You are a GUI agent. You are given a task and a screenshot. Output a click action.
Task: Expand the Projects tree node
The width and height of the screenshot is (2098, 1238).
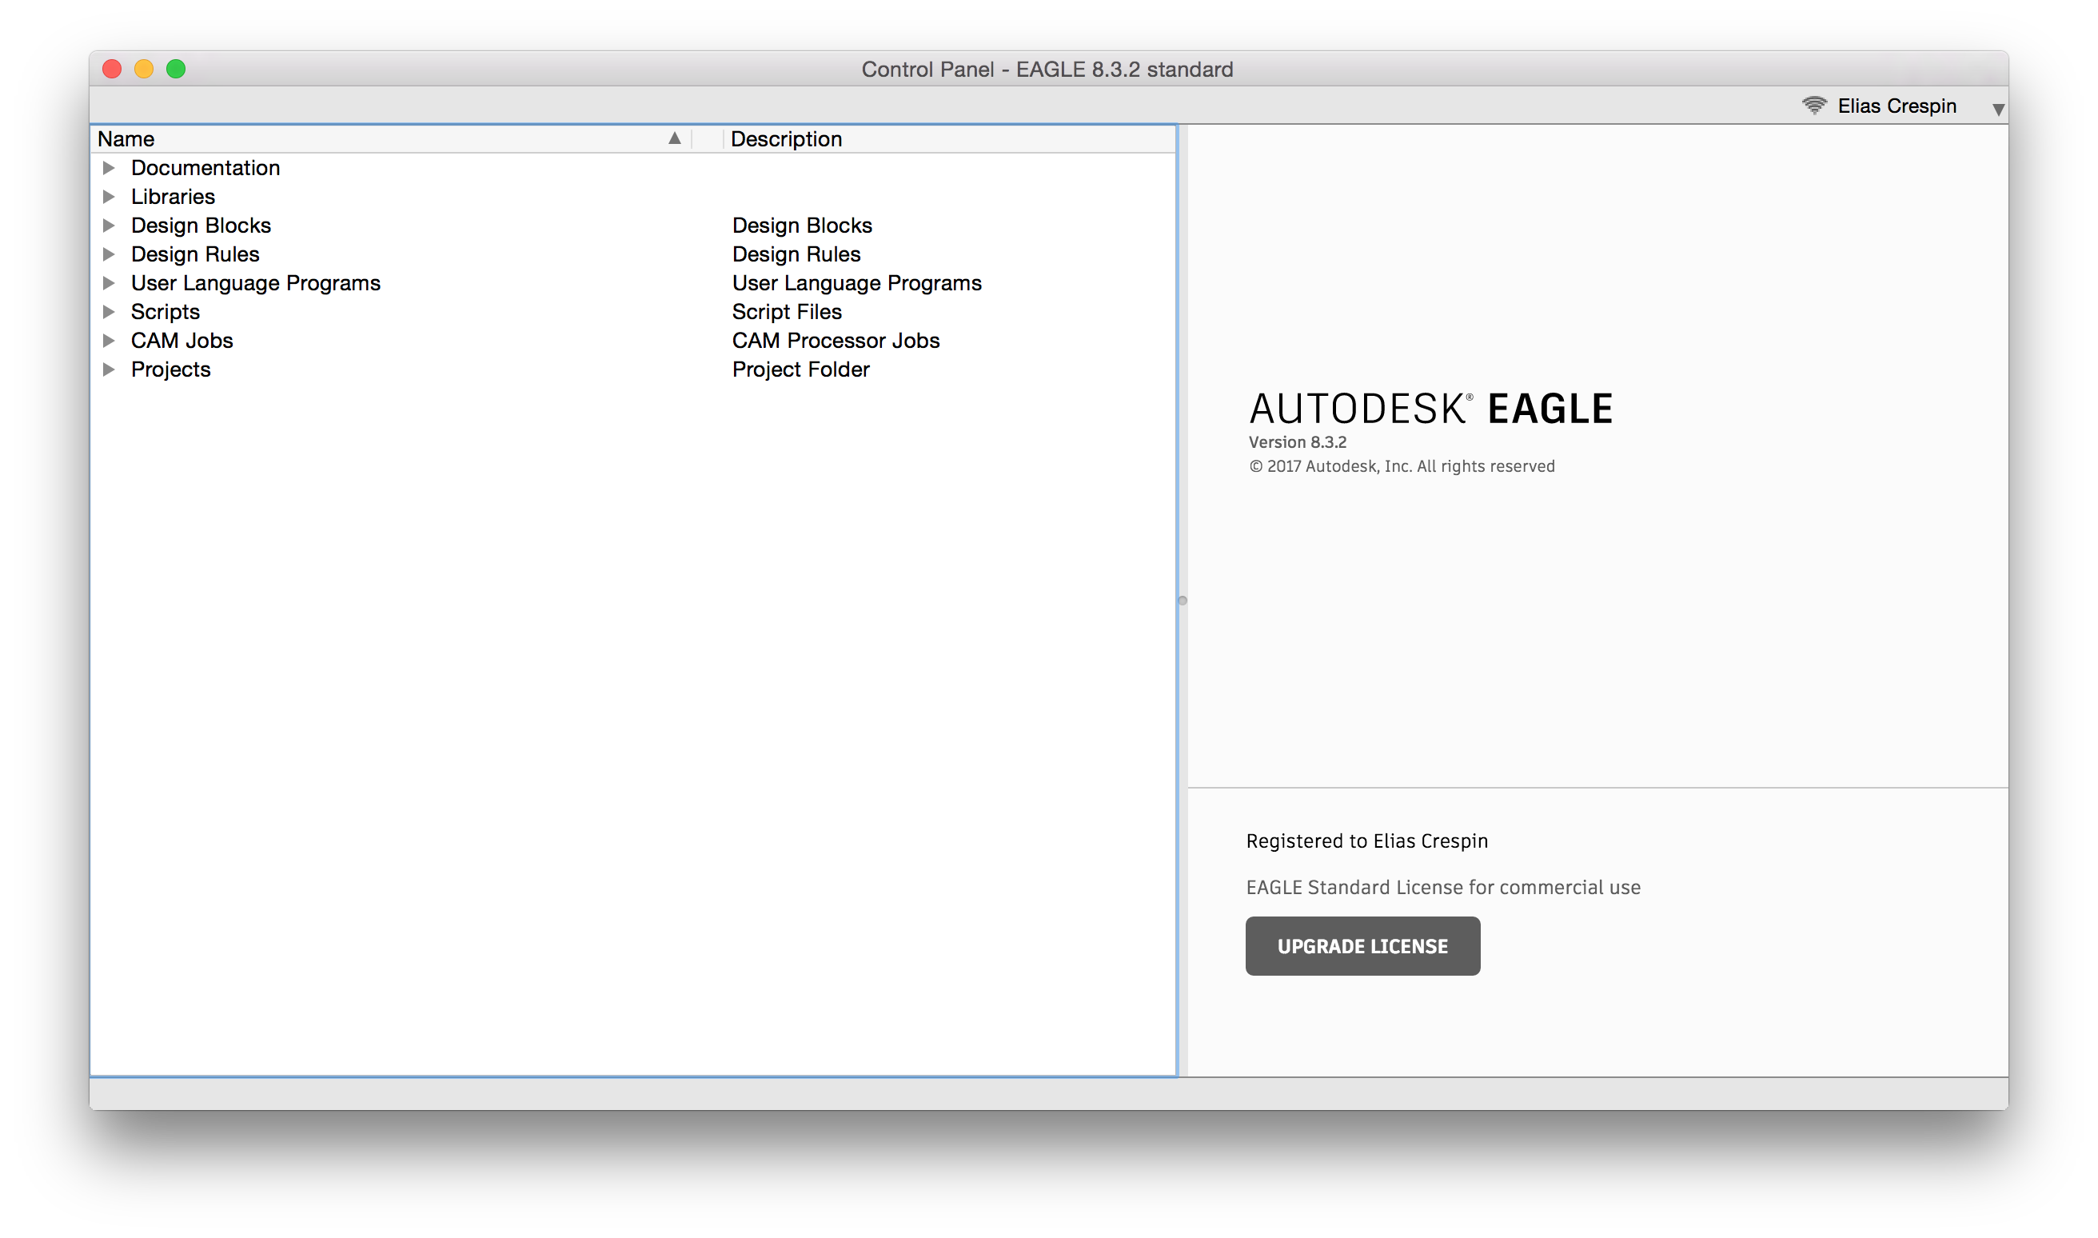pos(110,369)
